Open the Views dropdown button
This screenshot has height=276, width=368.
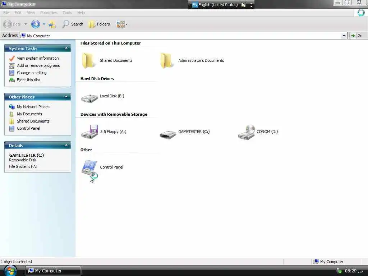pos(122,24)
